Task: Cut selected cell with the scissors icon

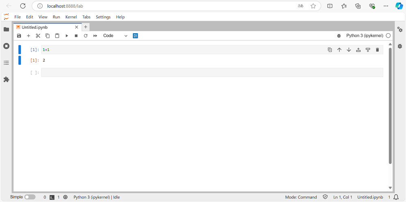Action: click(38, 36)
